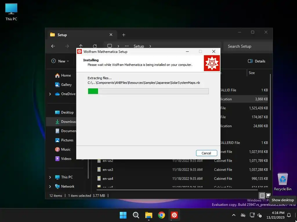
Task: Click the Wolfram spikey logo in the installer header
Action: [x=212, y=63]
